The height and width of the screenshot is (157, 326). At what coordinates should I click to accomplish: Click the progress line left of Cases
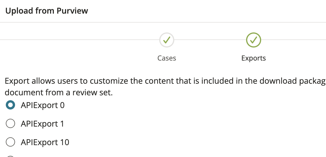80,40
